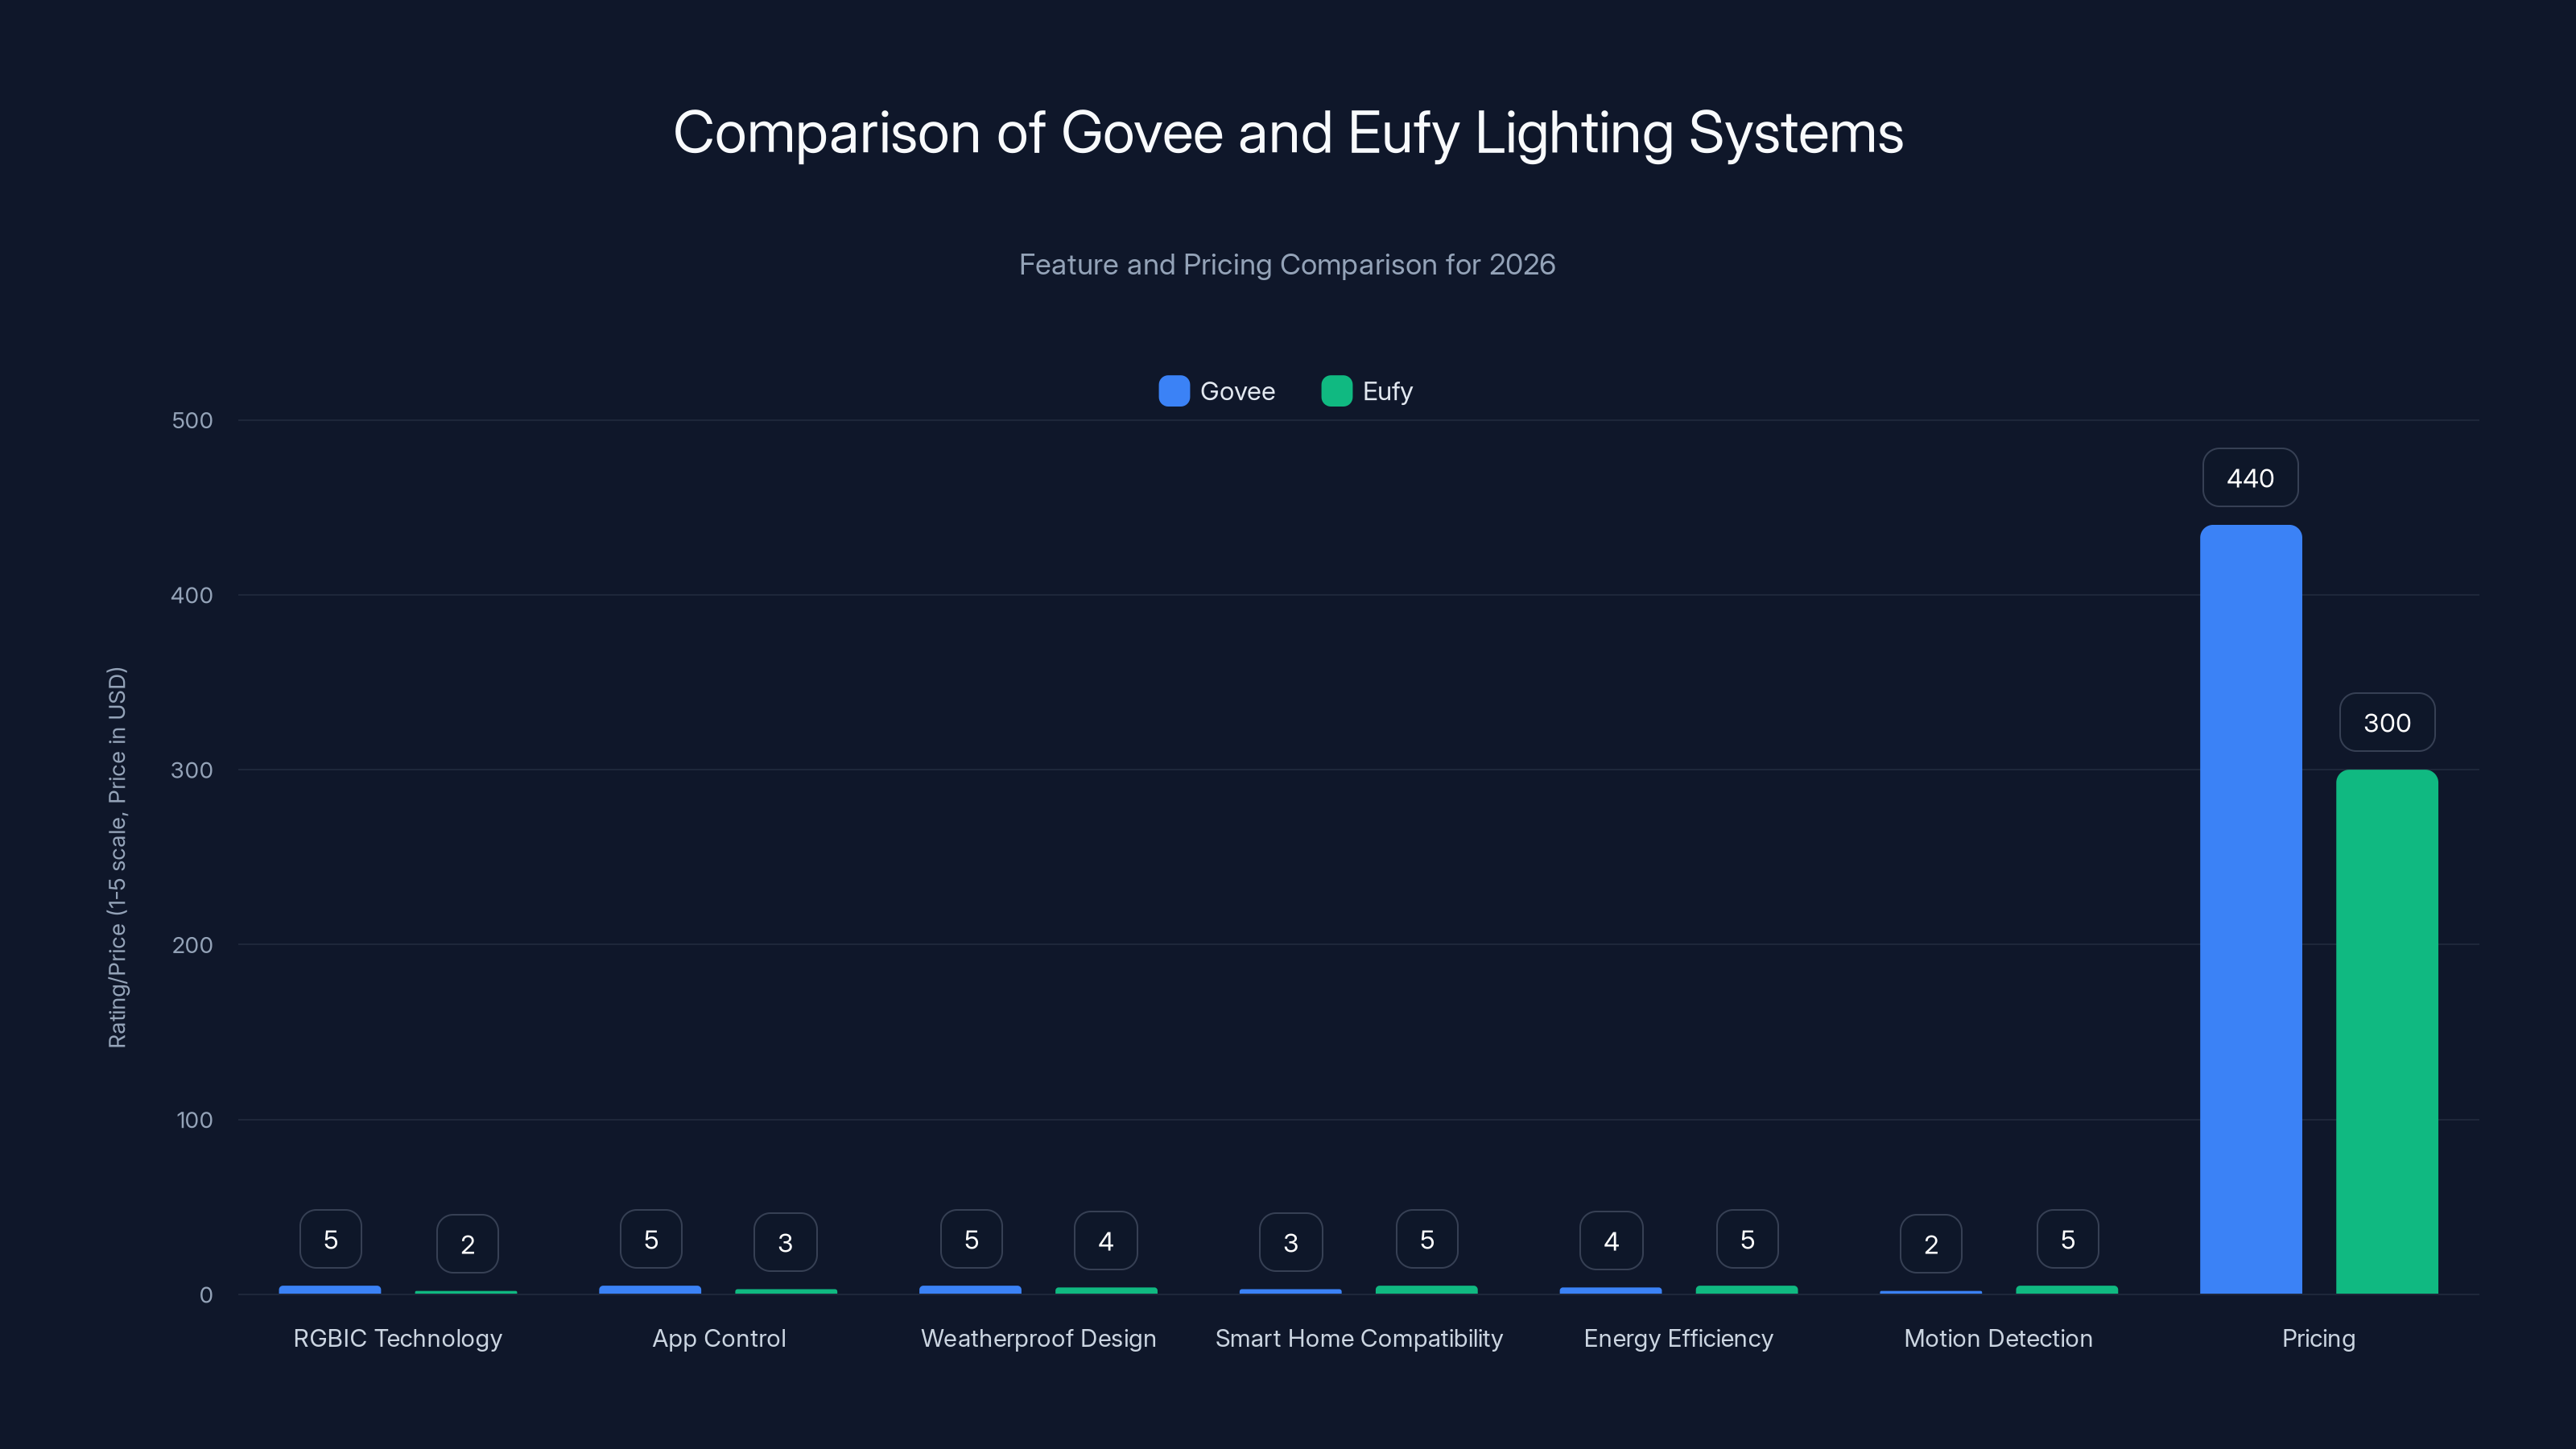This screenshot has height=1449, width=2576.
Task: Click the subtitle Feature and Pricing Comparison for 2026
Action: [x=1287, y=264]
